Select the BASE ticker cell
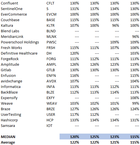The width and height of the screenshot is (140, 145). click(x=51, y=20)
